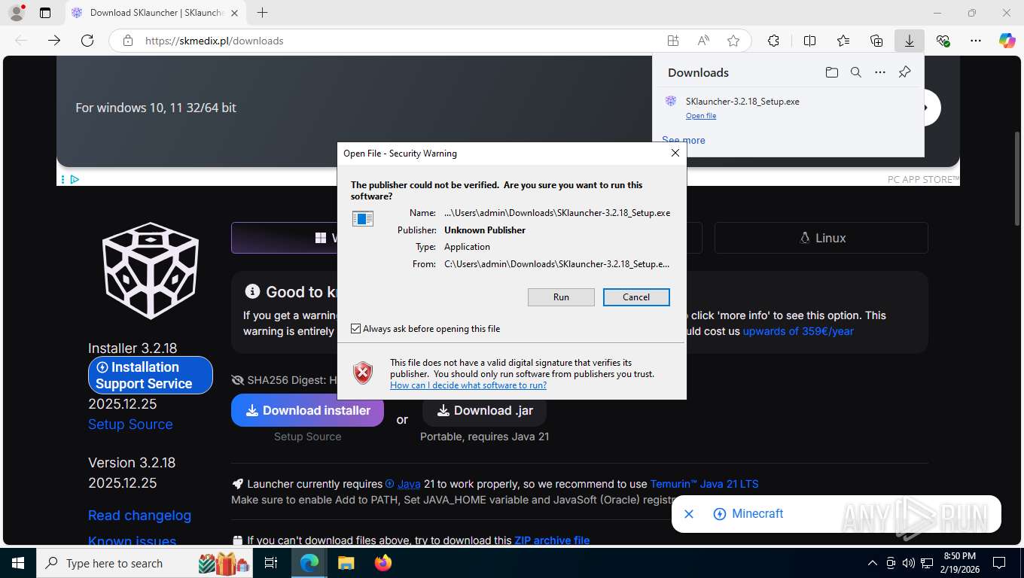Open Split screen icon
This screenshot has height=578, width=1024.
click(x=810, y=41)
